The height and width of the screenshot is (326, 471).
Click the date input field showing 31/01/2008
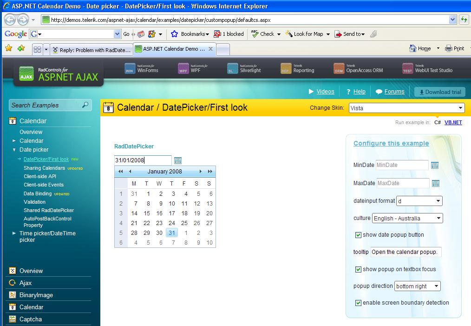pyautogui.click(x=143, y=160)
